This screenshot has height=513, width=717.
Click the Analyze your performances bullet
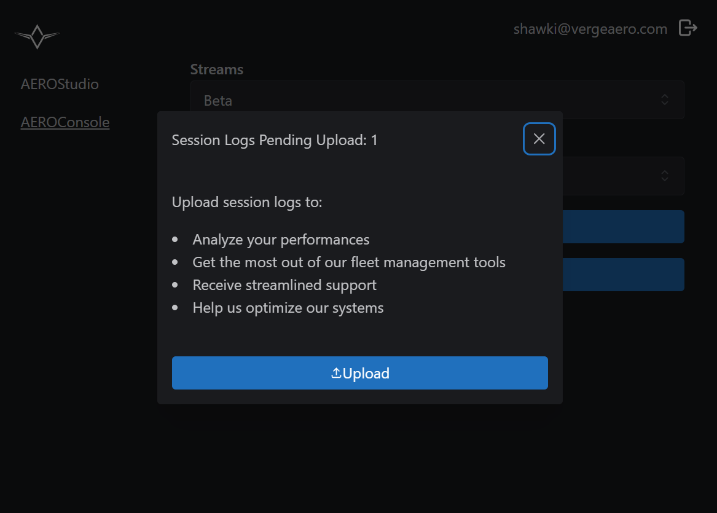[281, 240]
